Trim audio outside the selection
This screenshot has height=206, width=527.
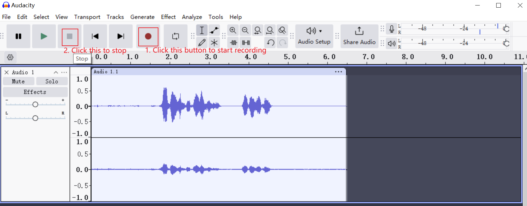[234, 42]
